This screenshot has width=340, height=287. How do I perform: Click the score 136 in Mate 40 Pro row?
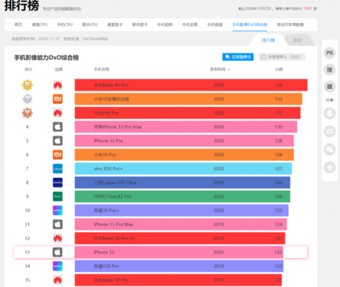click(x=278, y=85)
